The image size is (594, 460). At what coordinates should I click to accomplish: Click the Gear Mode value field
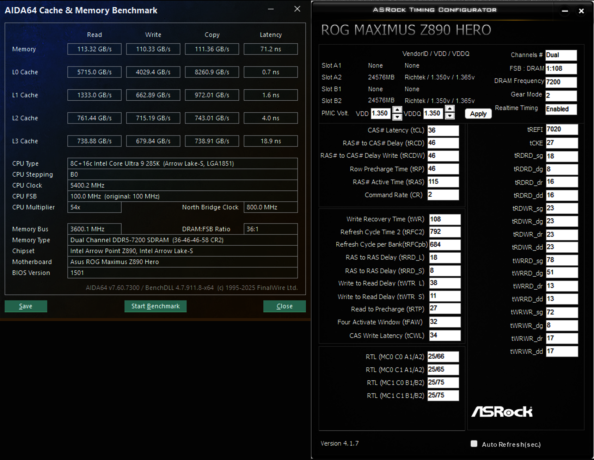[x=561, y=95]
